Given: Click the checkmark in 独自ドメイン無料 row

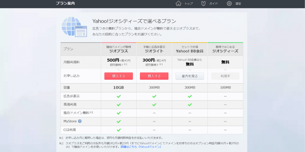Looking at the screenshot, I should coord(119,113).
